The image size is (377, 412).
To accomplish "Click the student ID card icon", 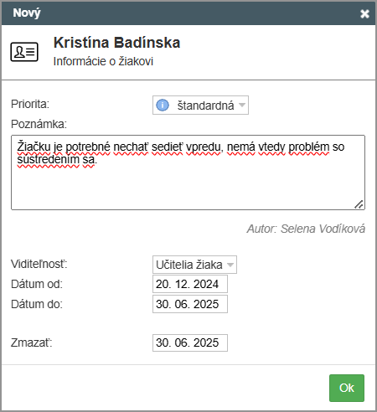I will click(24, 52).
